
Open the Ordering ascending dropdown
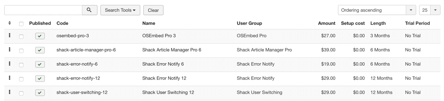coord(377,10)
